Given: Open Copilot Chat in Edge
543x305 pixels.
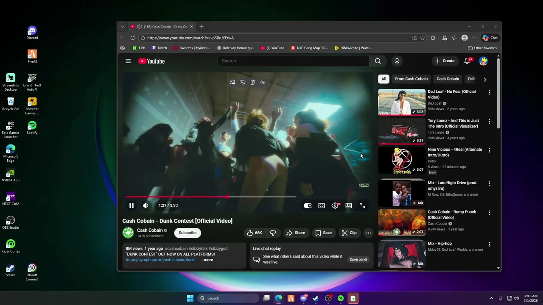Looking at the screenshot, I should (490, 38).
